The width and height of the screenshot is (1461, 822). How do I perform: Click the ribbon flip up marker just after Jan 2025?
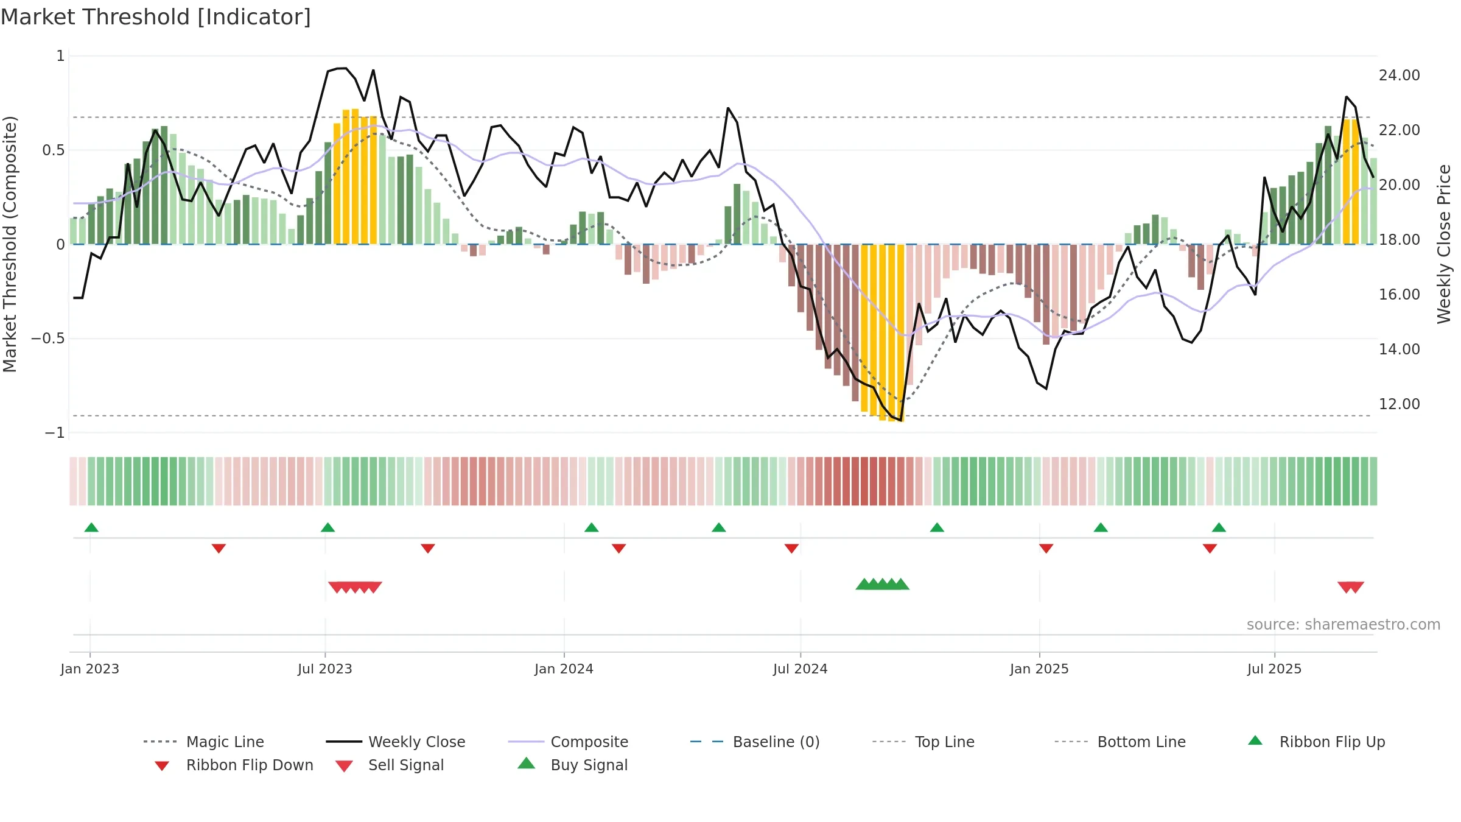[1101, 527]
